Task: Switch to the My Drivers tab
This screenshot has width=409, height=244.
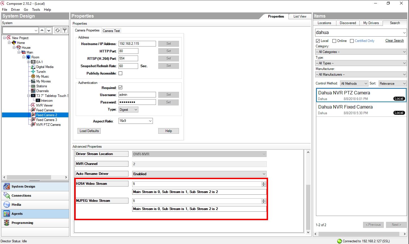Action: point(371,23)
